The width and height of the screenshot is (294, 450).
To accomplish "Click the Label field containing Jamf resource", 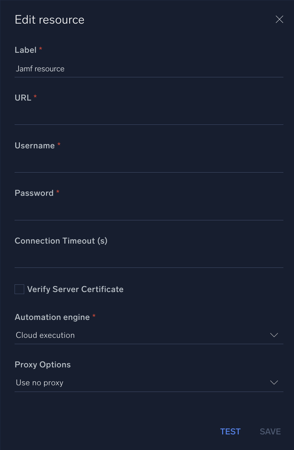I will (149, 69).
